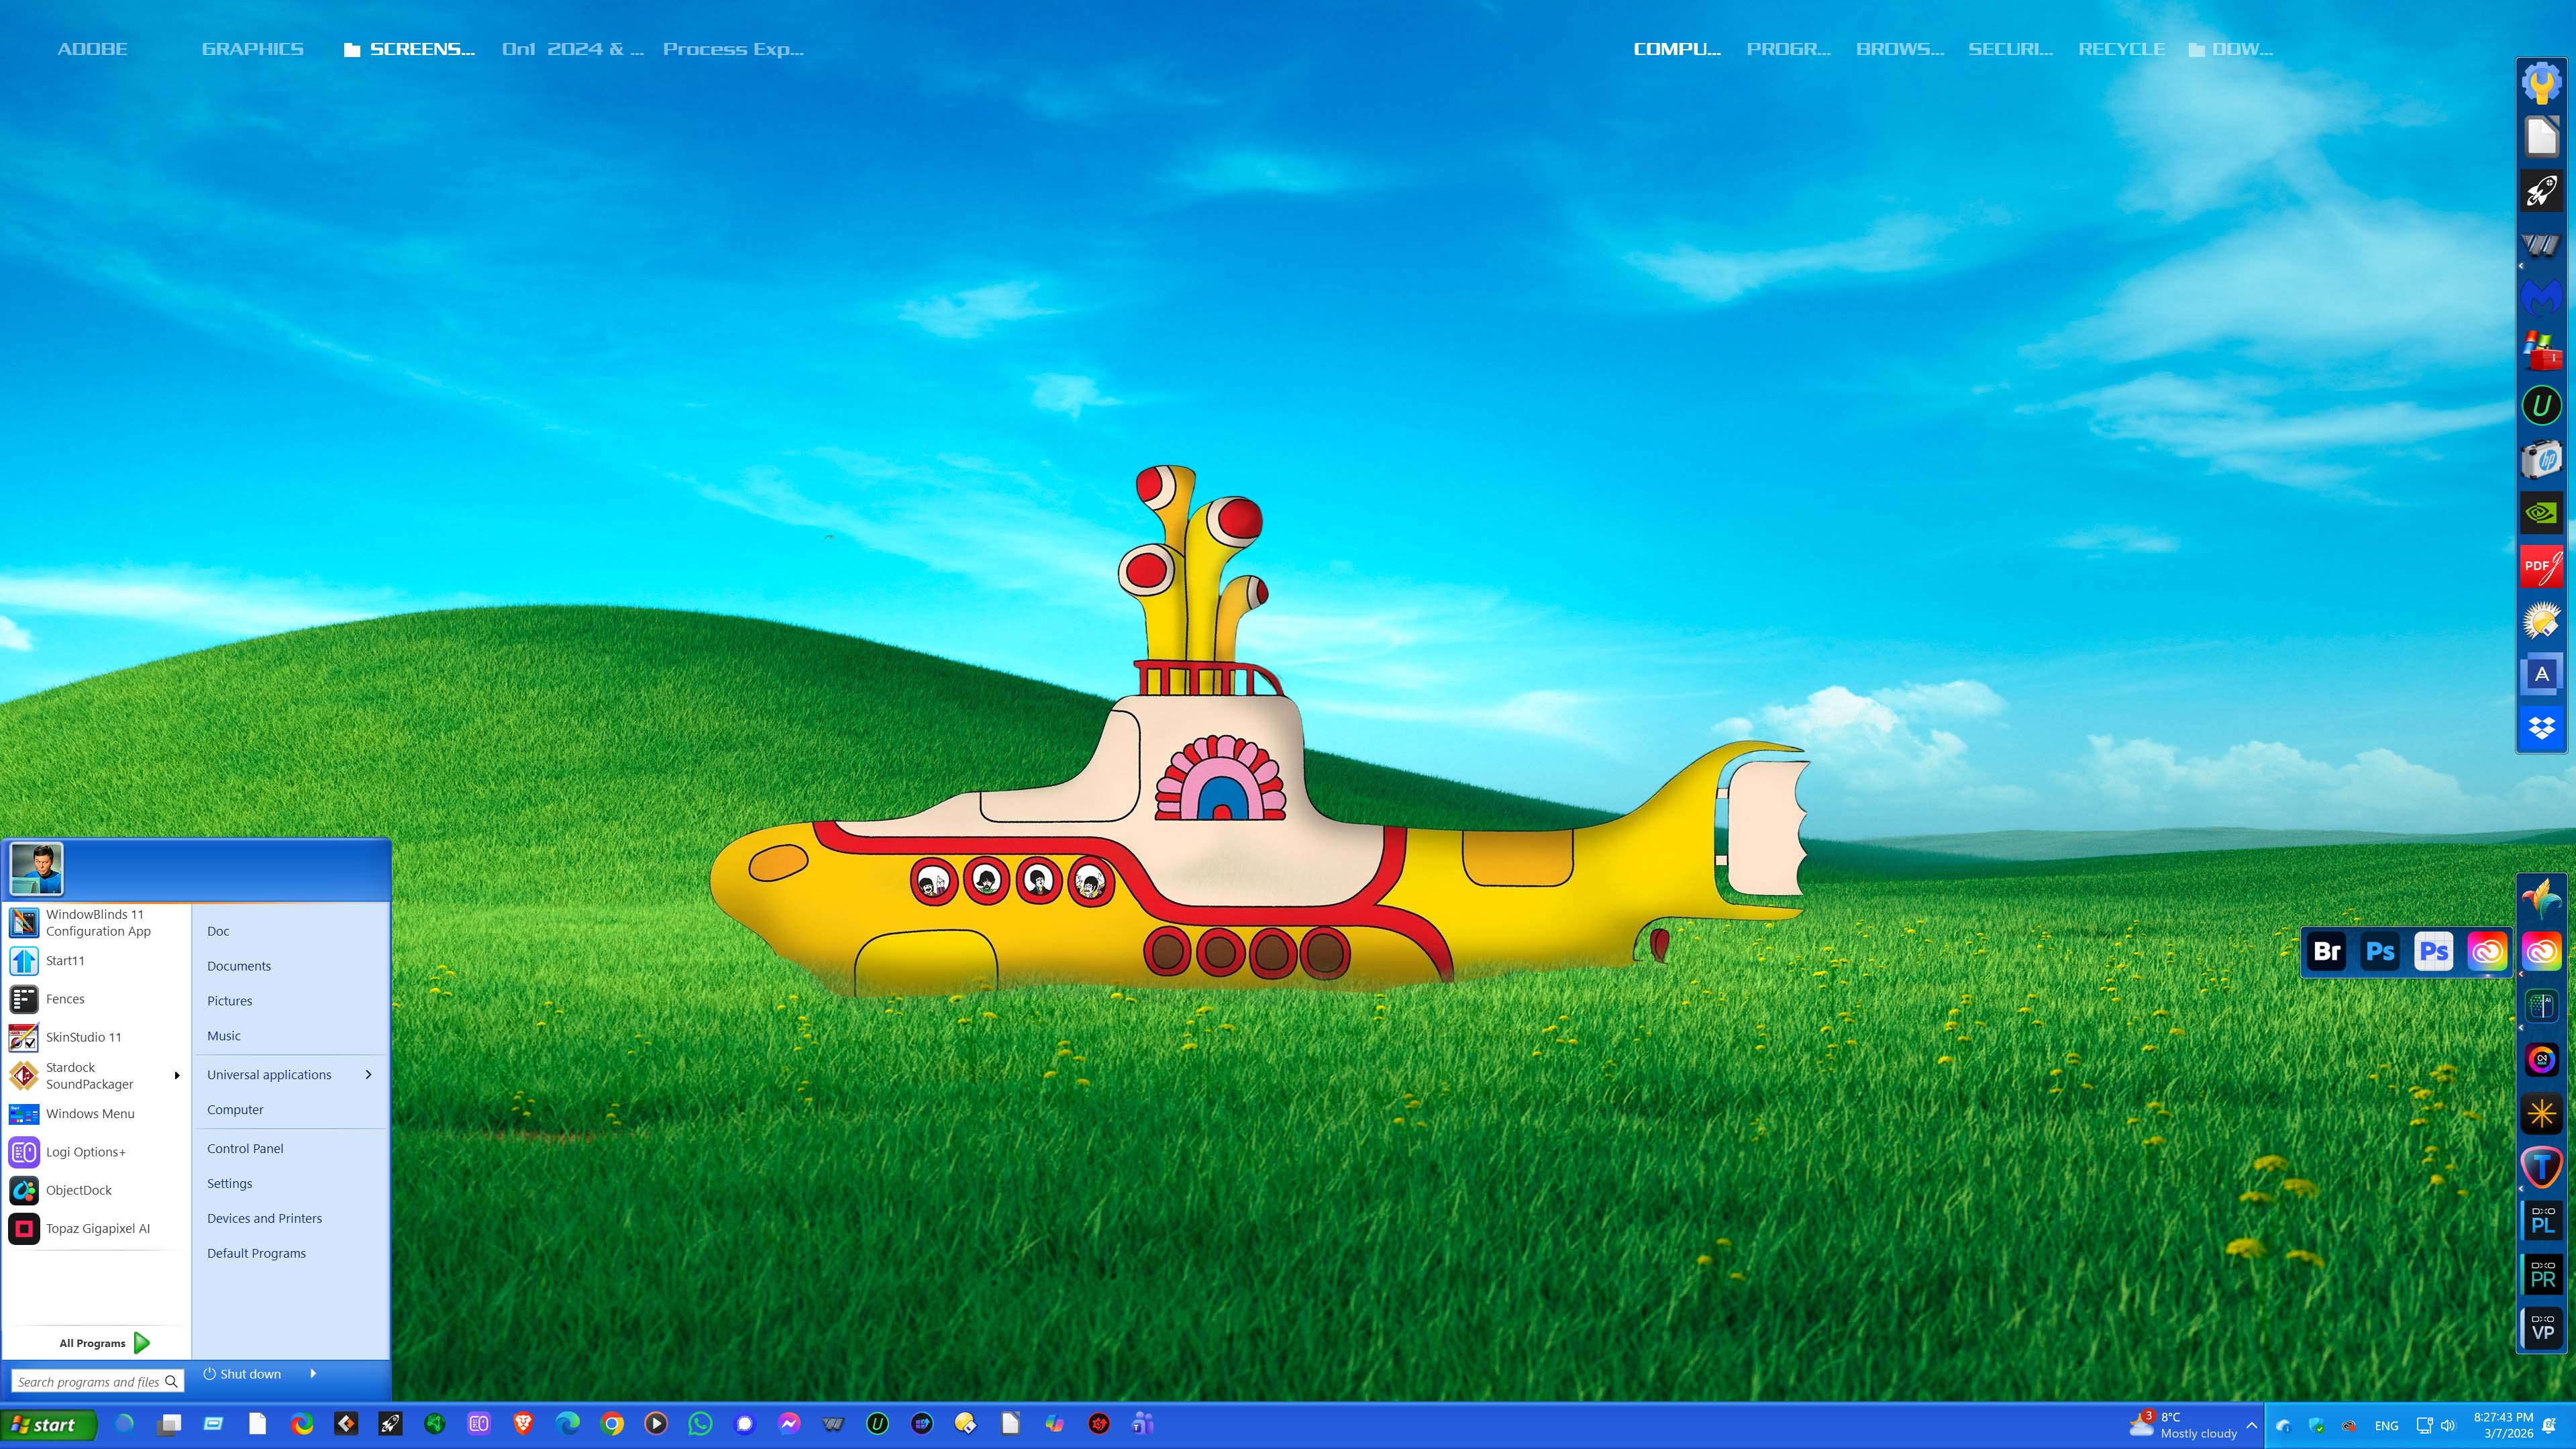This screenshot has width=2576, height=1449.
Task: Open Google Chrome from the taskbar
Action: tap(612, 1424)
